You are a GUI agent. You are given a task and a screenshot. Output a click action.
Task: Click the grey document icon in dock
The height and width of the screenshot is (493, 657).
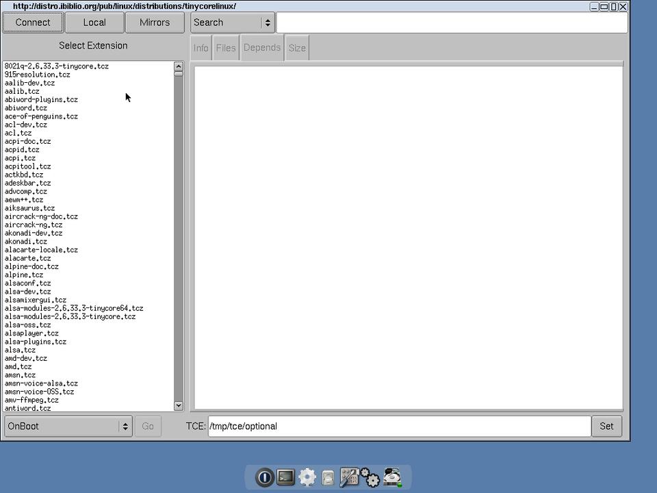[328, 478]
